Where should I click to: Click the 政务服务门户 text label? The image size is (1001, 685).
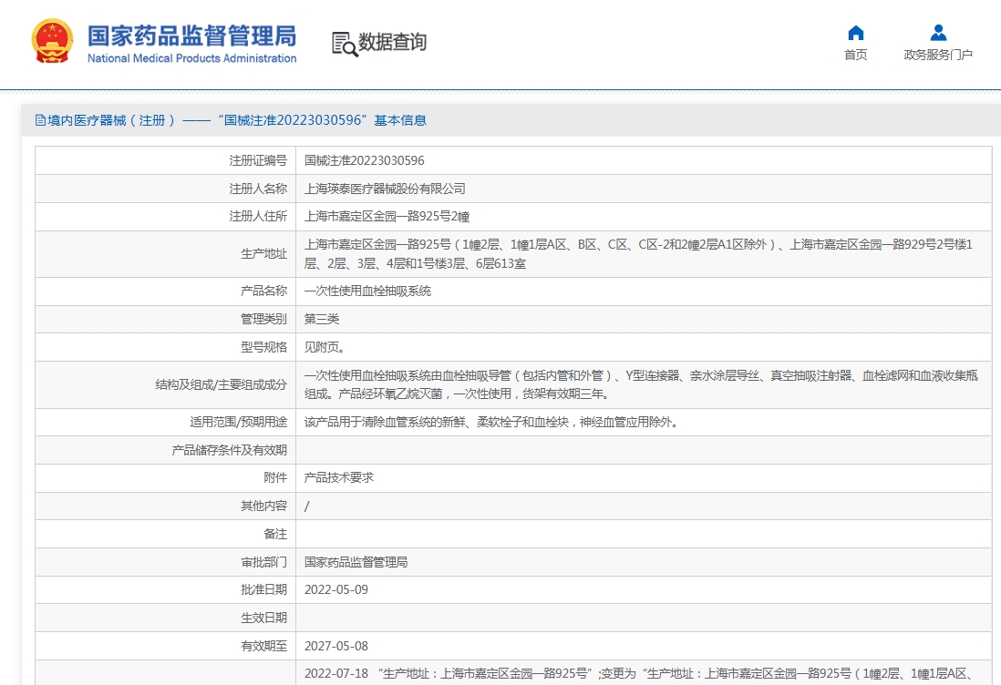(x=938, y=55)
